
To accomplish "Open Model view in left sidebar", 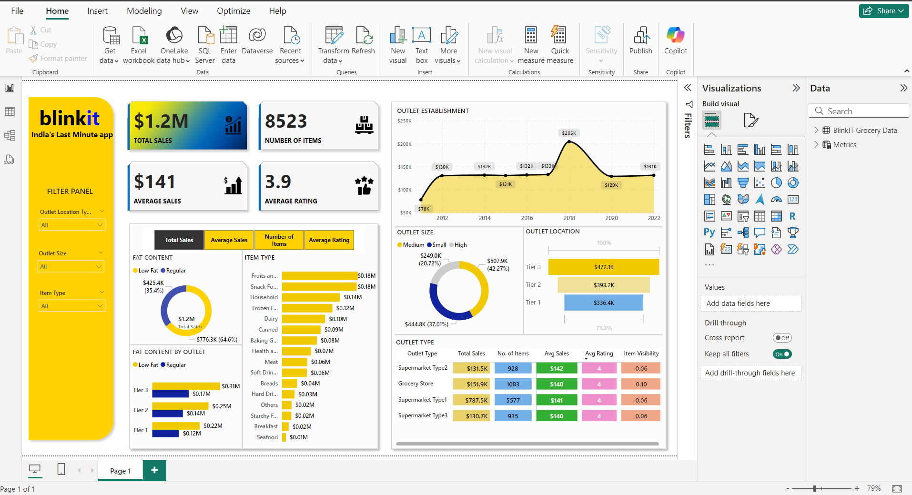I will point(10,135).
